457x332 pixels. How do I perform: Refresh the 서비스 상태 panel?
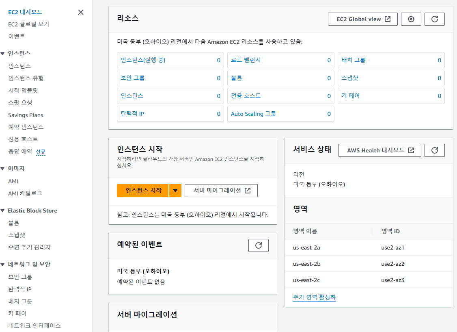pos(435,150)
